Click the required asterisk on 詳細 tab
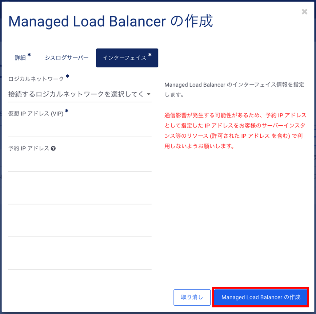 pos(28,54)
